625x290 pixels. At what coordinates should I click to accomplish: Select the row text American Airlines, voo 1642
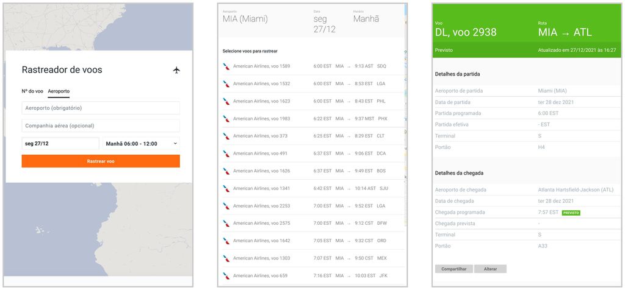[x=261, y=240]
